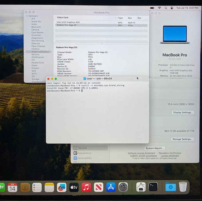Select Bluetooth in Hardware sidebar

pos(36,27)
